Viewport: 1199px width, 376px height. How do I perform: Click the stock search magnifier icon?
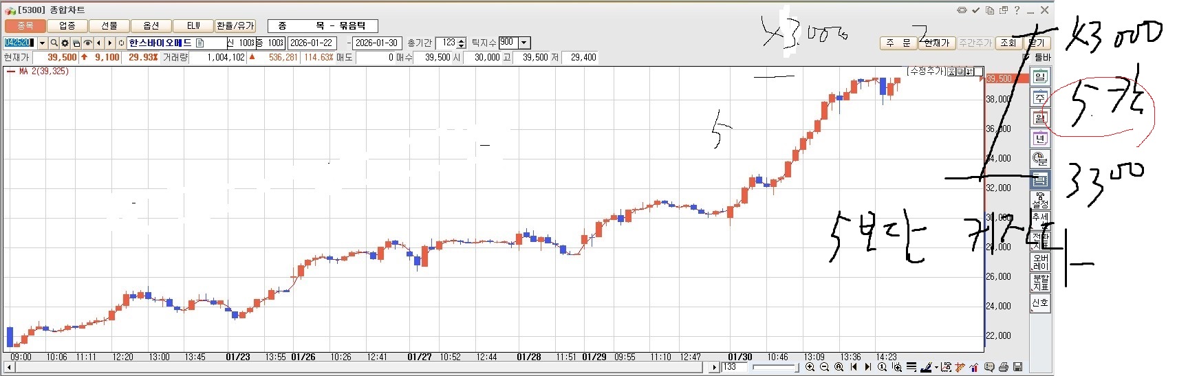tap(54, 43)
